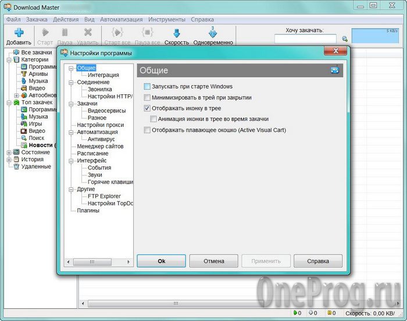Screen dimensions: 407x321
Task: Open the Справка menu in the menu bar
Action: pos(202,19)
